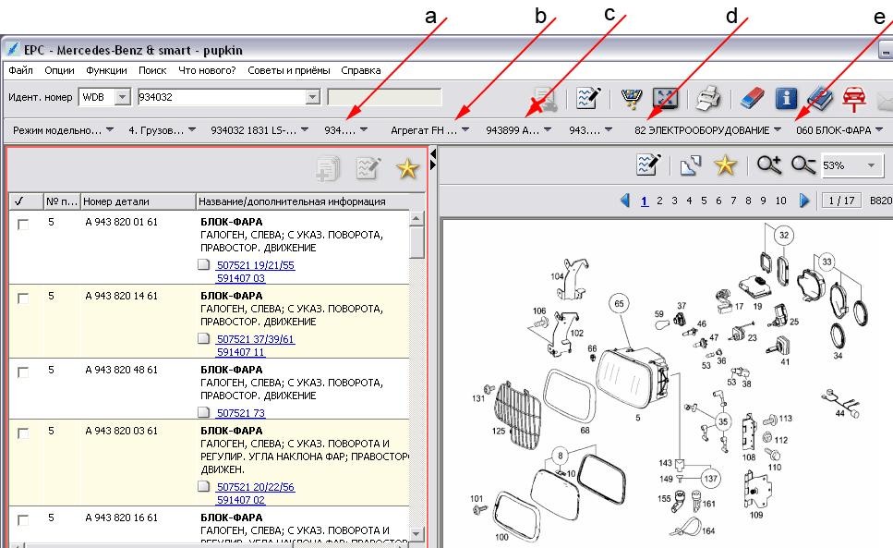Click footnote page icon beside 507521 73
893x548 pixels.
pyautogui.click(x=203, y=412)
